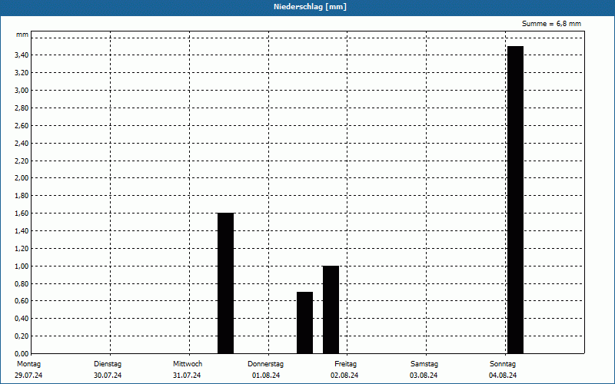The image size is (615, 384).
Task: Click the mm axis unit label
Action: 22,35
